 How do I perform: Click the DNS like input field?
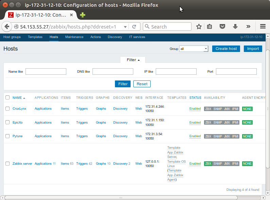tap(113, 72)
